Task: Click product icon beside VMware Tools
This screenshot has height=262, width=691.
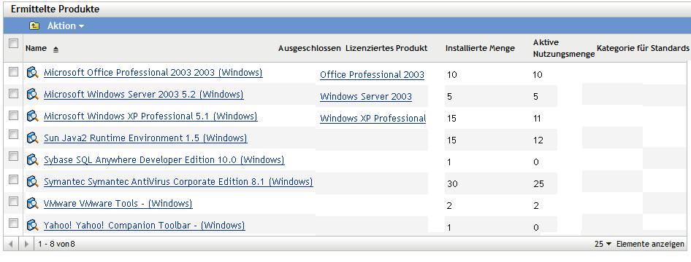Action: (x=33, y=203)
